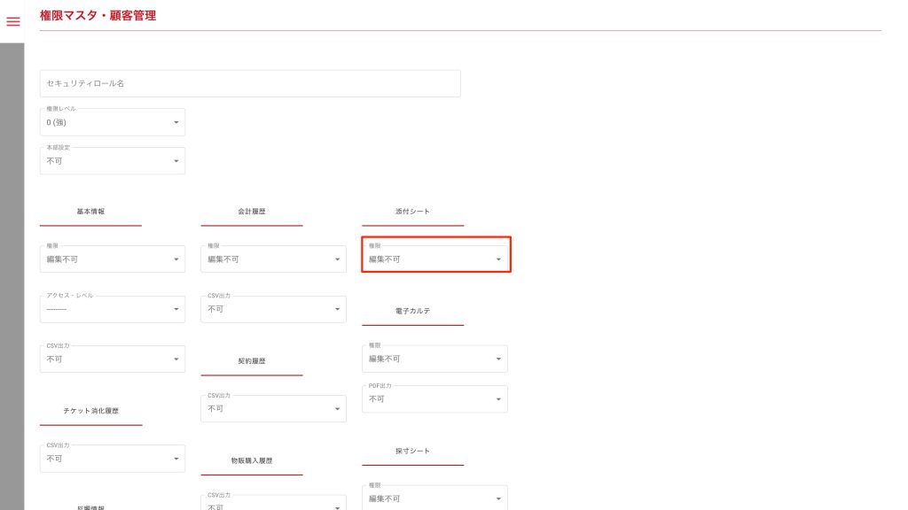Open CSV出力 dropdown under 基本情報
Screen dimensions: 908x510
coord(113,359)
